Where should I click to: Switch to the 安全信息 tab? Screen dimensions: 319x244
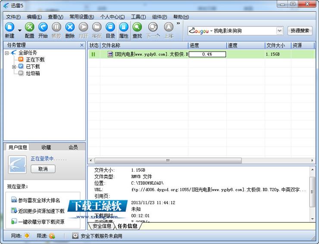(x=102, y=226)
